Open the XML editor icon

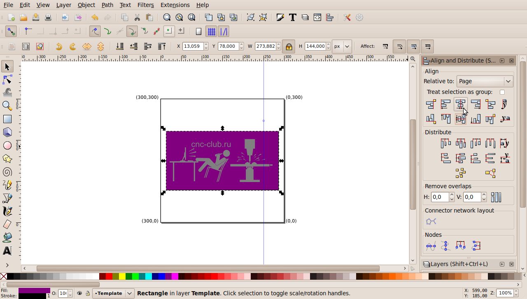[x=317, y=17]
